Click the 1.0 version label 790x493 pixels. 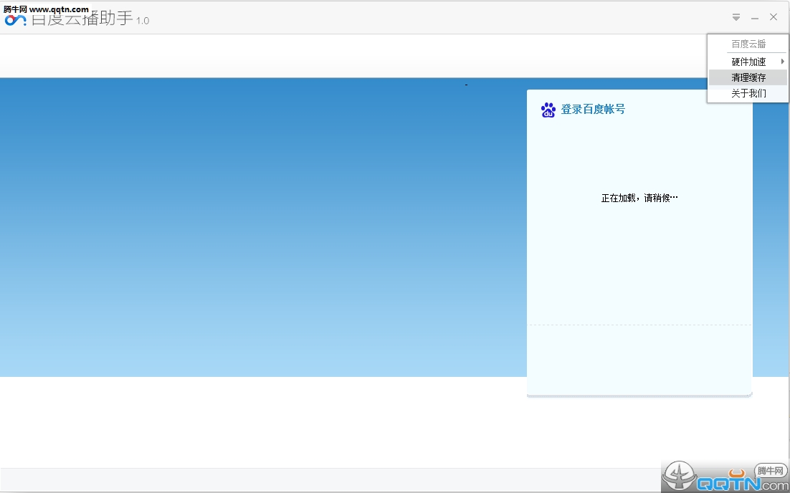click(x=143, y=21)
